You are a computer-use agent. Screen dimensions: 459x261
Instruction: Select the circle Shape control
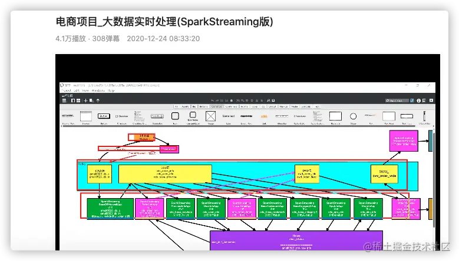354,117
